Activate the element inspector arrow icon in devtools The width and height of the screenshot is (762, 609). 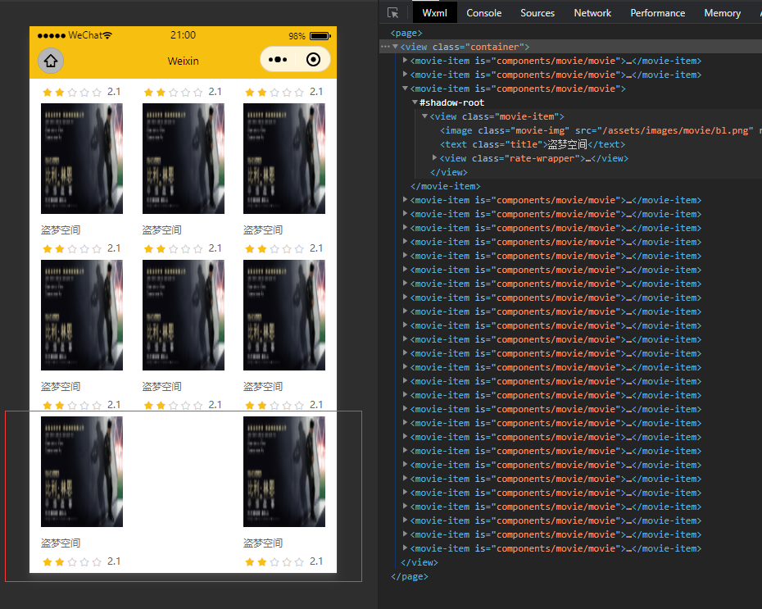pos(392,12)
